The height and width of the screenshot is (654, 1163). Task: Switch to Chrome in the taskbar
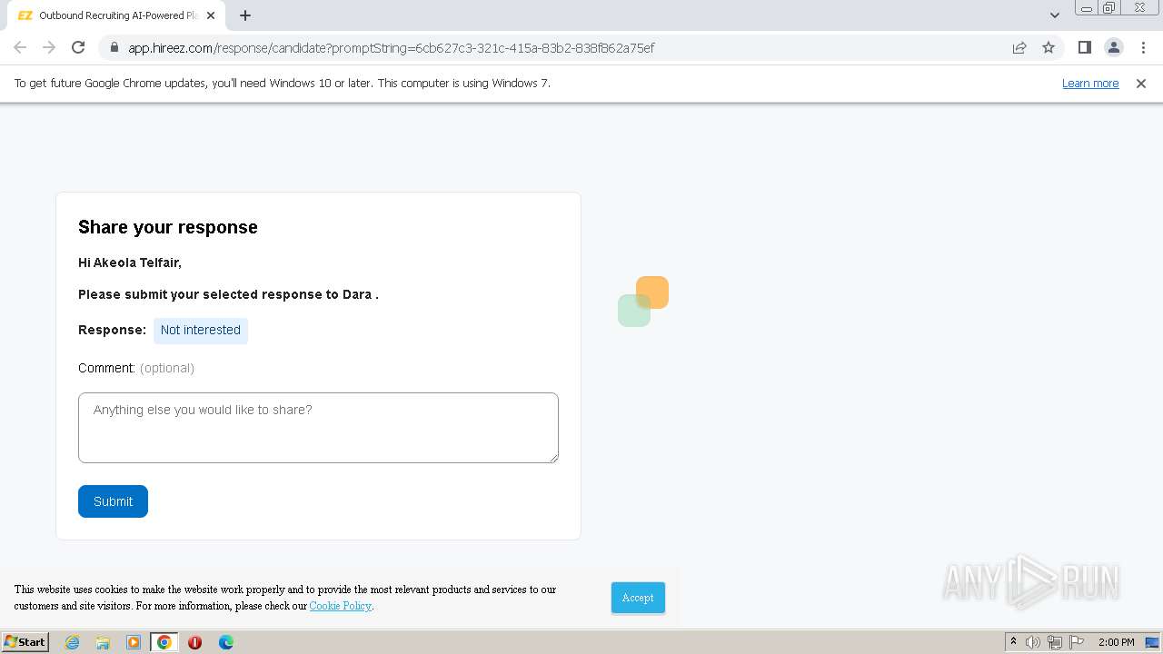tap(164, 642)
